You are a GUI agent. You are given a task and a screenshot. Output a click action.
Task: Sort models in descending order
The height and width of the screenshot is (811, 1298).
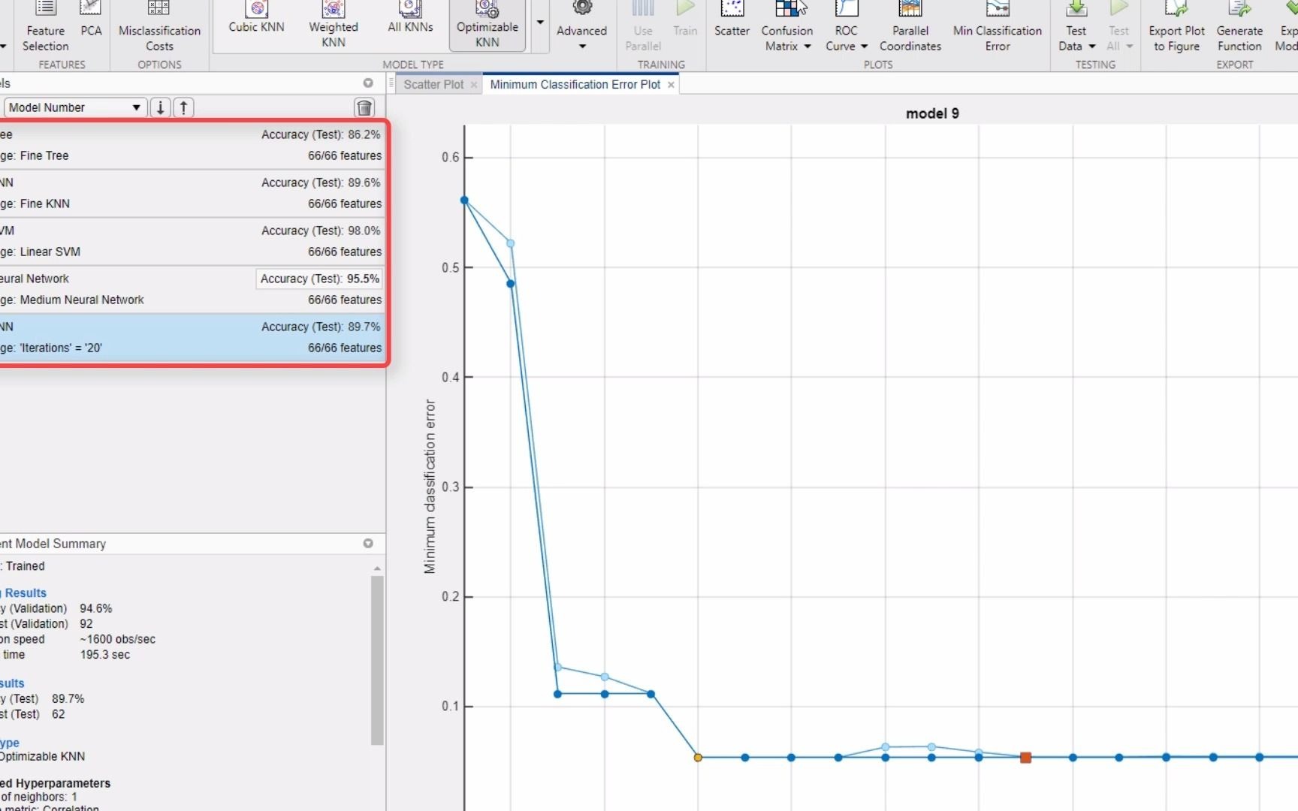pyautogui.click(x=160, y=107)
